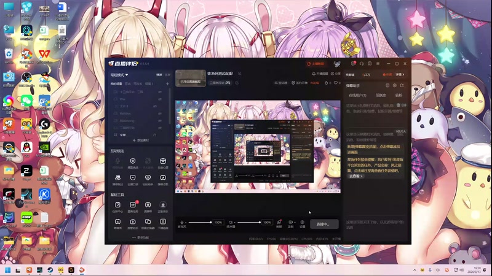Open the 场景切换器 scene switcher tool
Image resolution: width=492 pixels, height=276 pixels.
coord(148,224)
